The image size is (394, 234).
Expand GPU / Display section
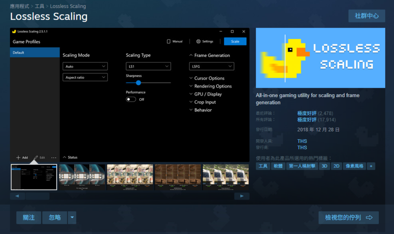[x=205, y=94]
